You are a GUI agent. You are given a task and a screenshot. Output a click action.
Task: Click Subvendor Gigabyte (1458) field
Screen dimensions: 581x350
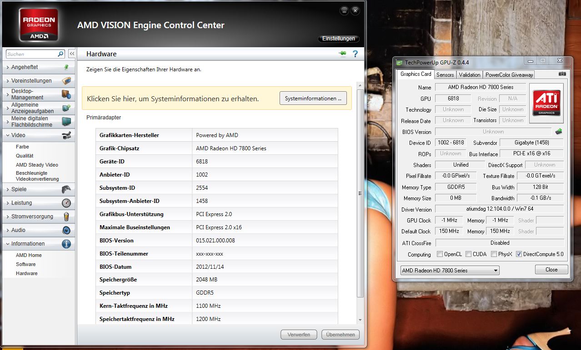click(x=531, y=143)
